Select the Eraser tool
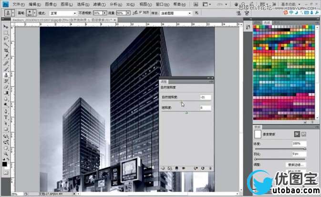The height and width of the screenshot is (197, 321). [x=6, y=87]
